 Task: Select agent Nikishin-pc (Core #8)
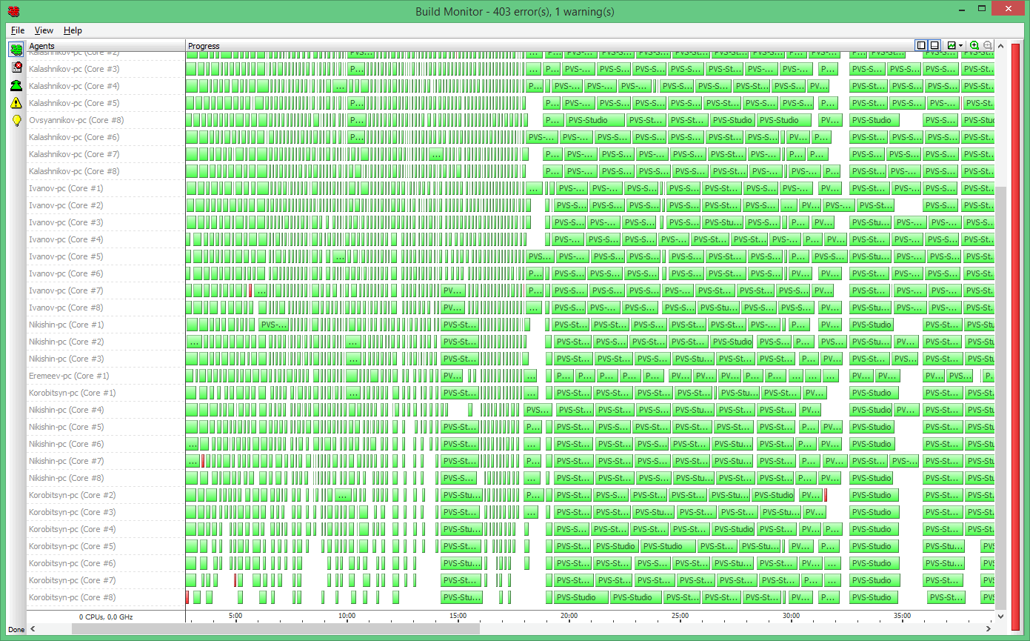(67, 478)
